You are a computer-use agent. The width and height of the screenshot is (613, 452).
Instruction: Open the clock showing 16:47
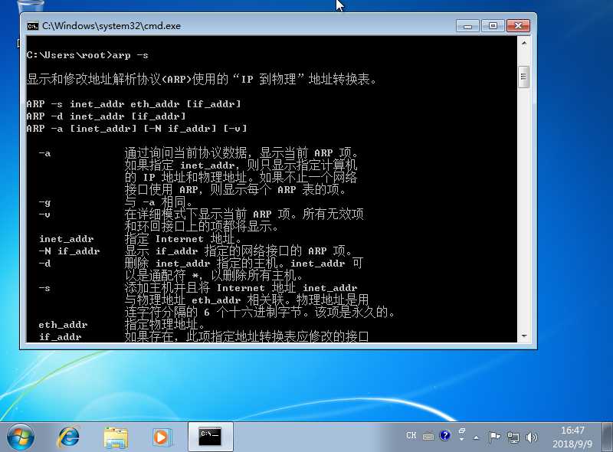pos(572,437)
